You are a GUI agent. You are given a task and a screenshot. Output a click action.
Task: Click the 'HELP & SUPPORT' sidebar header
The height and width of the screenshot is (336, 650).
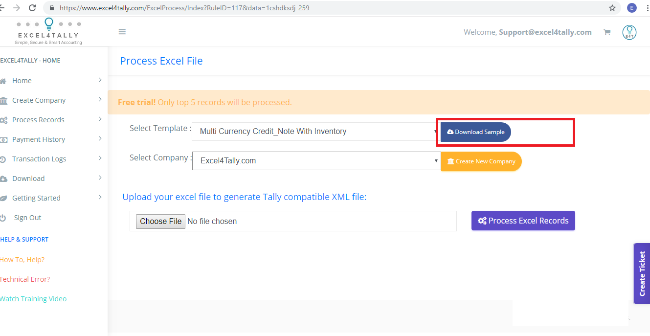pos(24,240)
